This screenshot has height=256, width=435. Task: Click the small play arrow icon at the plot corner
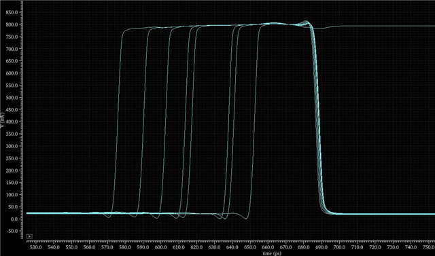[x=29, y=236]
